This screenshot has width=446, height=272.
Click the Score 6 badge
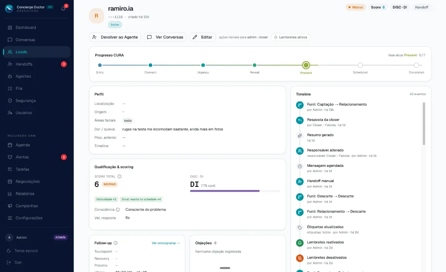click(378, 7)
